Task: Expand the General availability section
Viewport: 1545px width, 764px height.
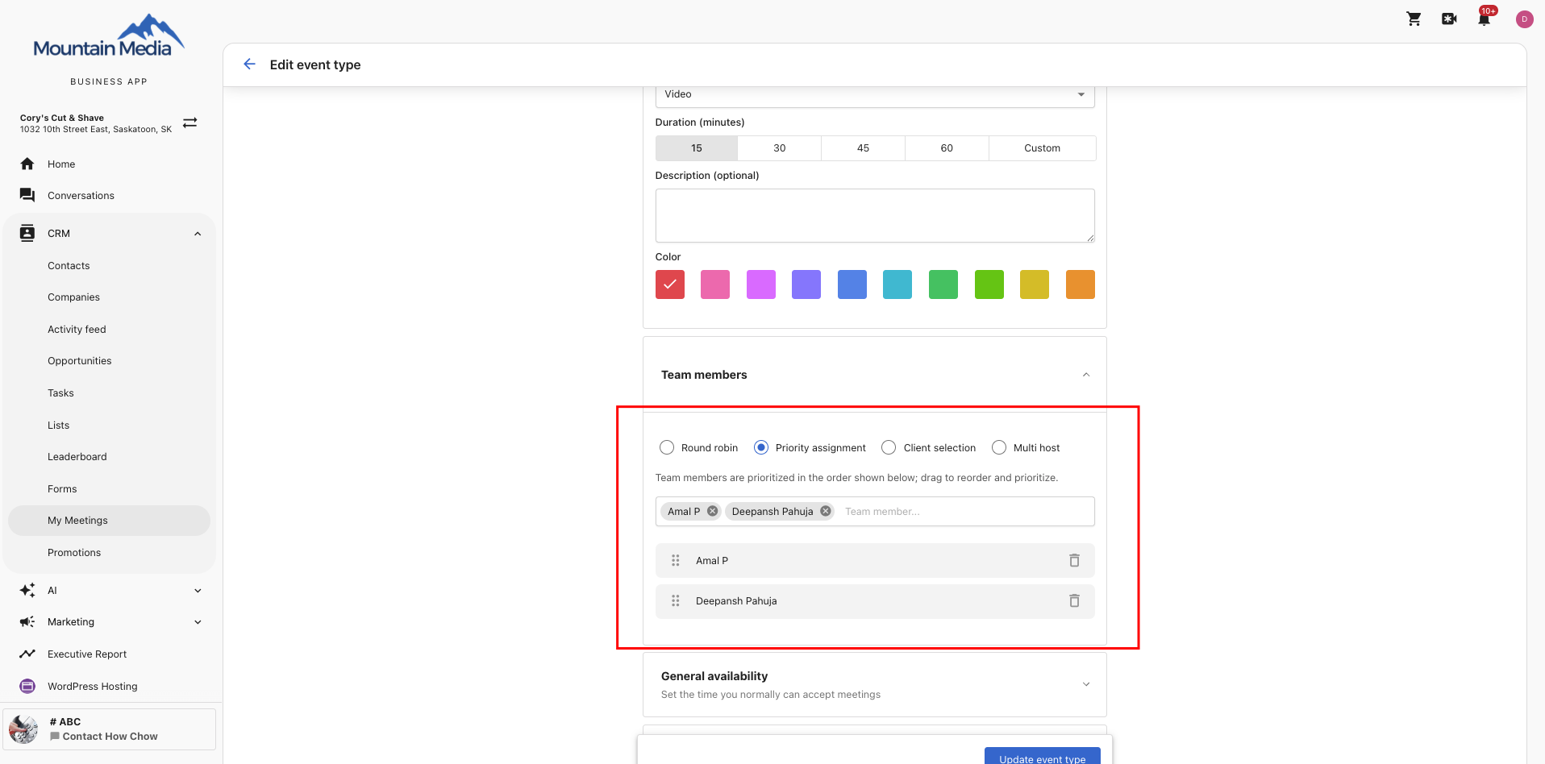Action: [x=1086, y=684]
